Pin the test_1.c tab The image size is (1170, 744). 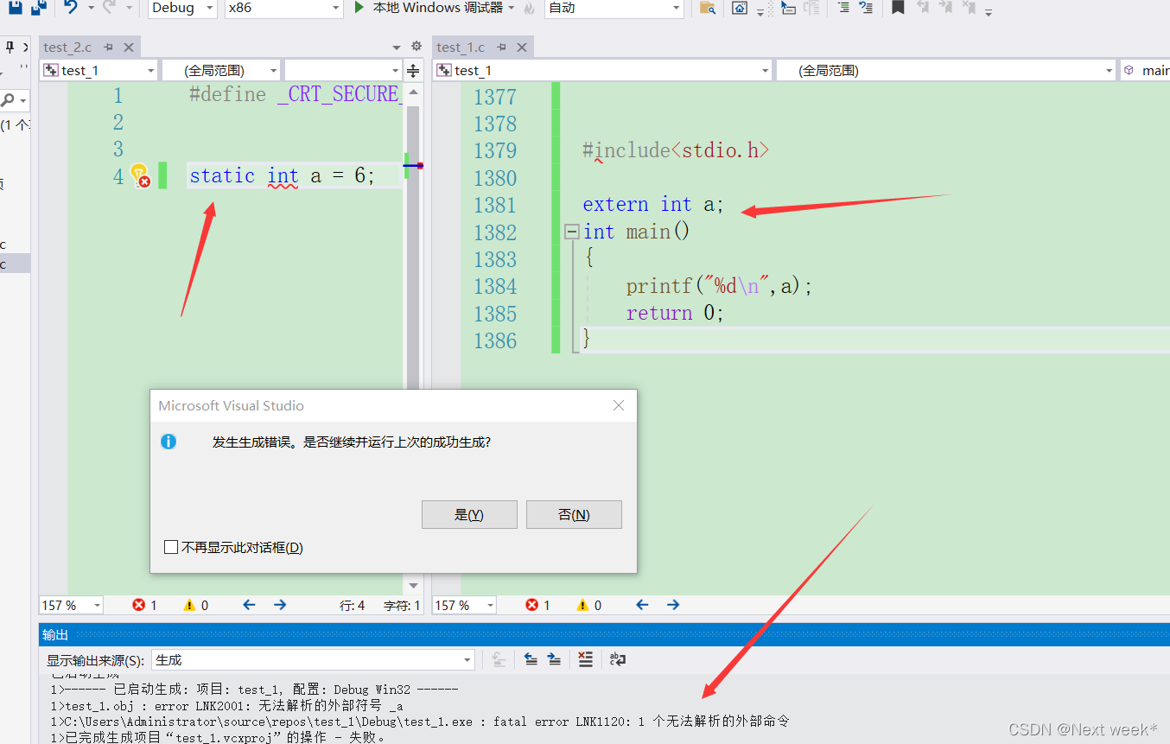click(499, 47)
